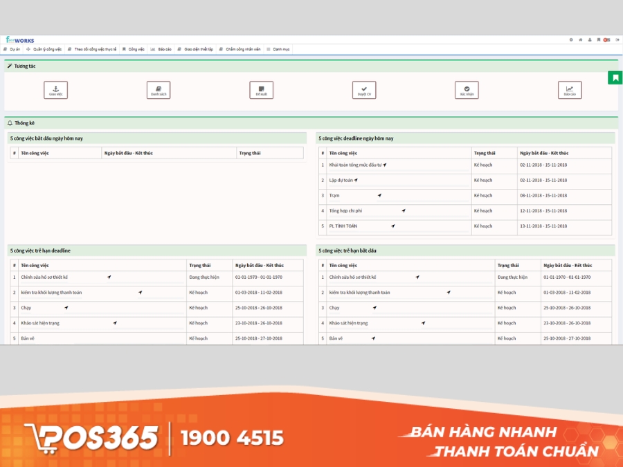Click the home icon in top bar

point(581,40)
